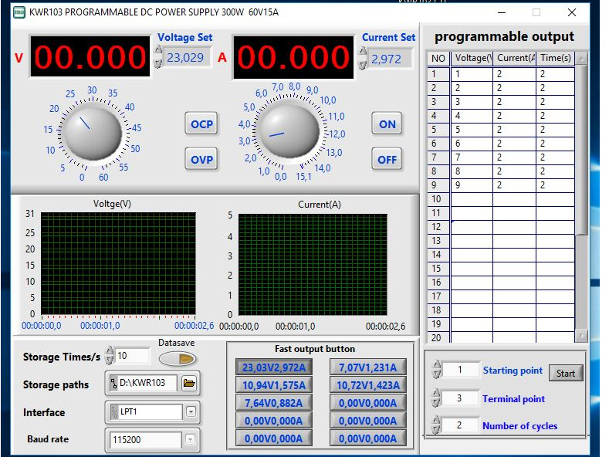609x457 pixels.
Task: Click the Terminal point stepper arrows
Action: 437,398
